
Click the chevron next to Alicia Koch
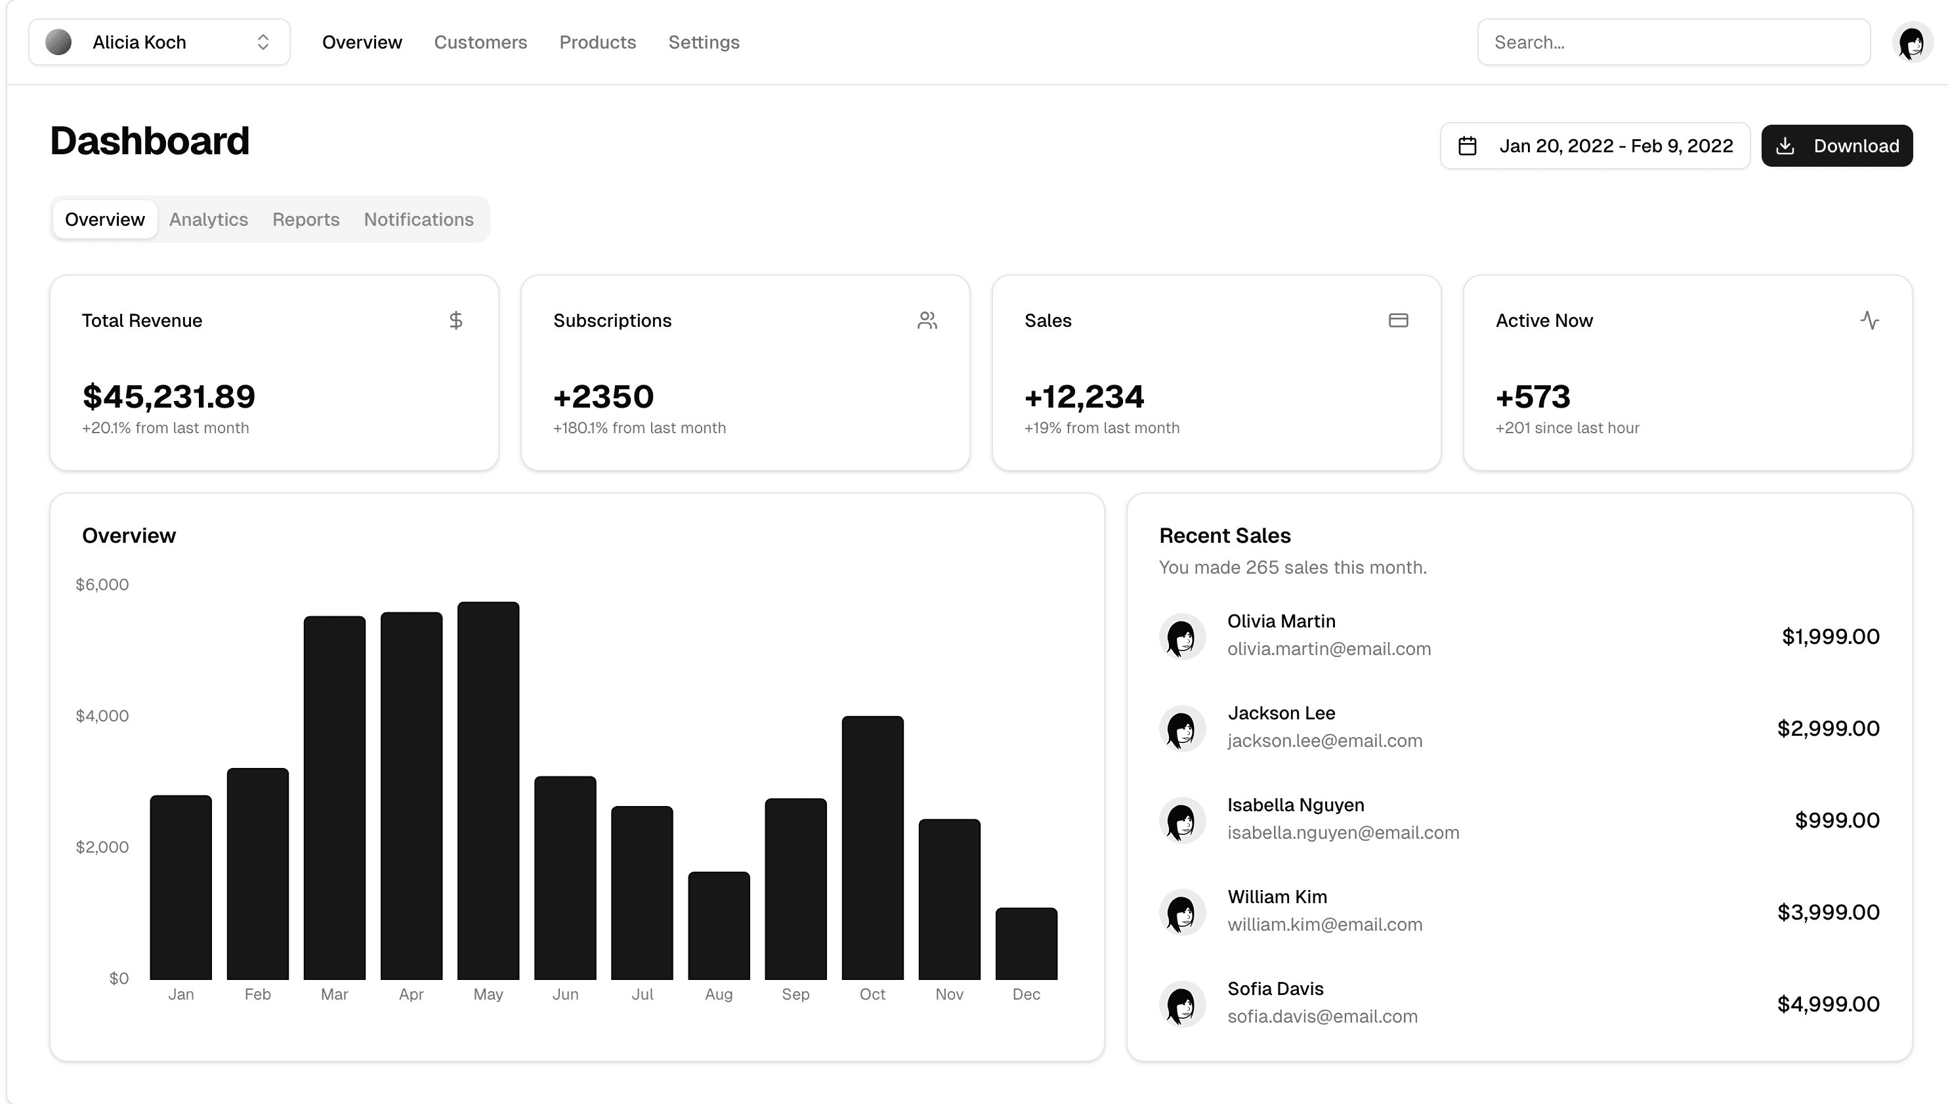263,42
